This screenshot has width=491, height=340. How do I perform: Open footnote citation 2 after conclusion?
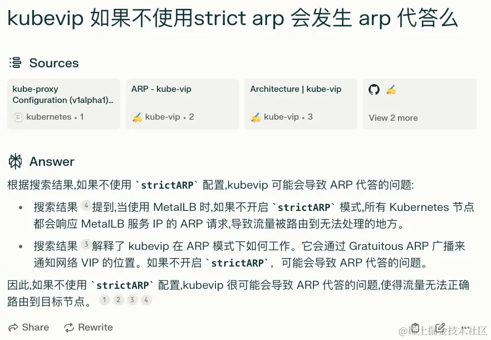point(119,300)
